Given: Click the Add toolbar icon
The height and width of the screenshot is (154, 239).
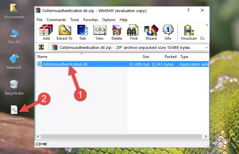Looking at the screenshot, I should tap(46, 33).
